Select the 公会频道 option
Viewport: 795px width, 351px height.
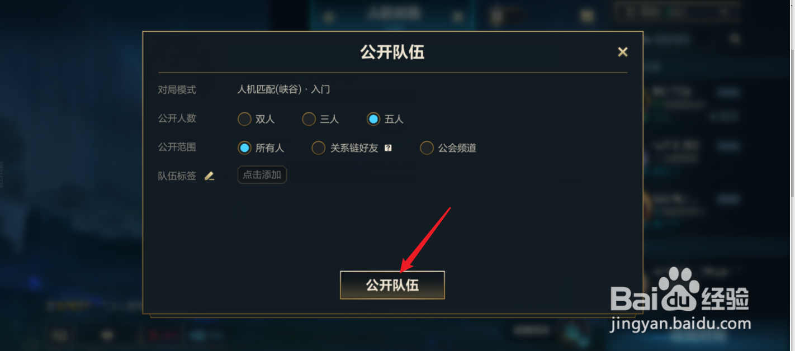point(448,148)
